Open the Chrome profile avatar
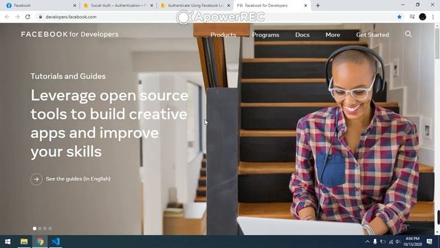The image size is (440, 248). click(423, 17)
